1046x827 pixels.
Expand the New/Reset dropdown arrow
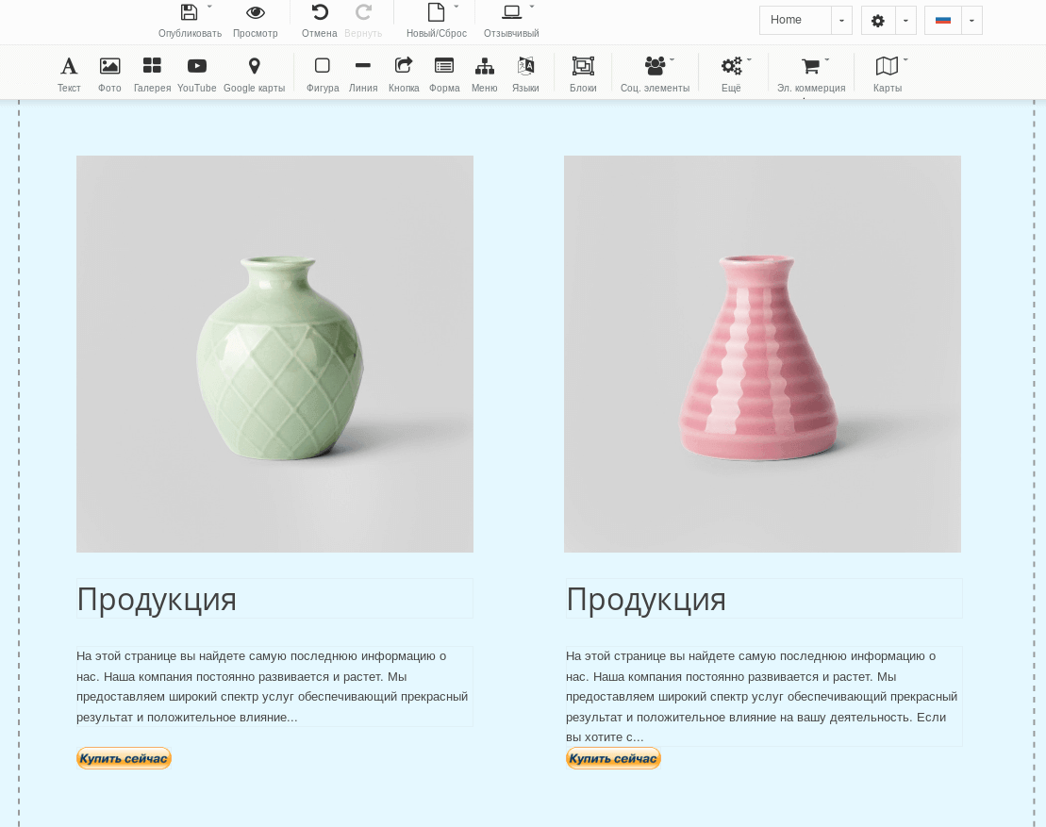point(457,6)
